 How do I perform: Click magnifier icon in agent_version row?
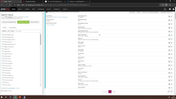click(169, 46)
